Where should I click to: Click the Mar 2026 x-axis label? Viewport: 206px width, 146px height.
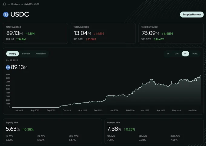pos(145,111)
